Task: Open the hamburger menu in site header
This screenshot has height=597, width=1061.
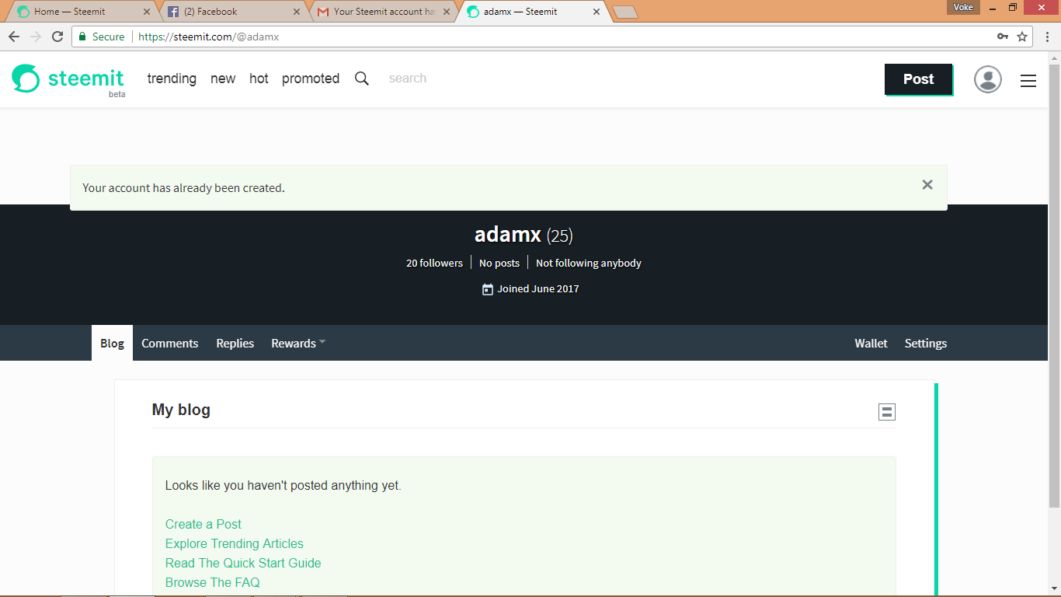Action: 1028,80
